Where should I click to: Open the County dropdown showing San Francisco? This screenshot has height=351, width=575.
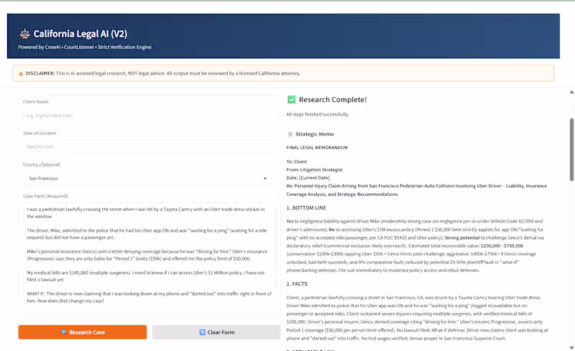(x=149, y=179)
